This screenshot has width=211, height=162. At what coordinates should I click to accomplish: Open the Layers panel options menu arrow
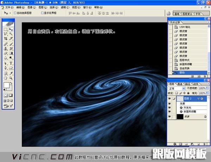tap(208, 84)
